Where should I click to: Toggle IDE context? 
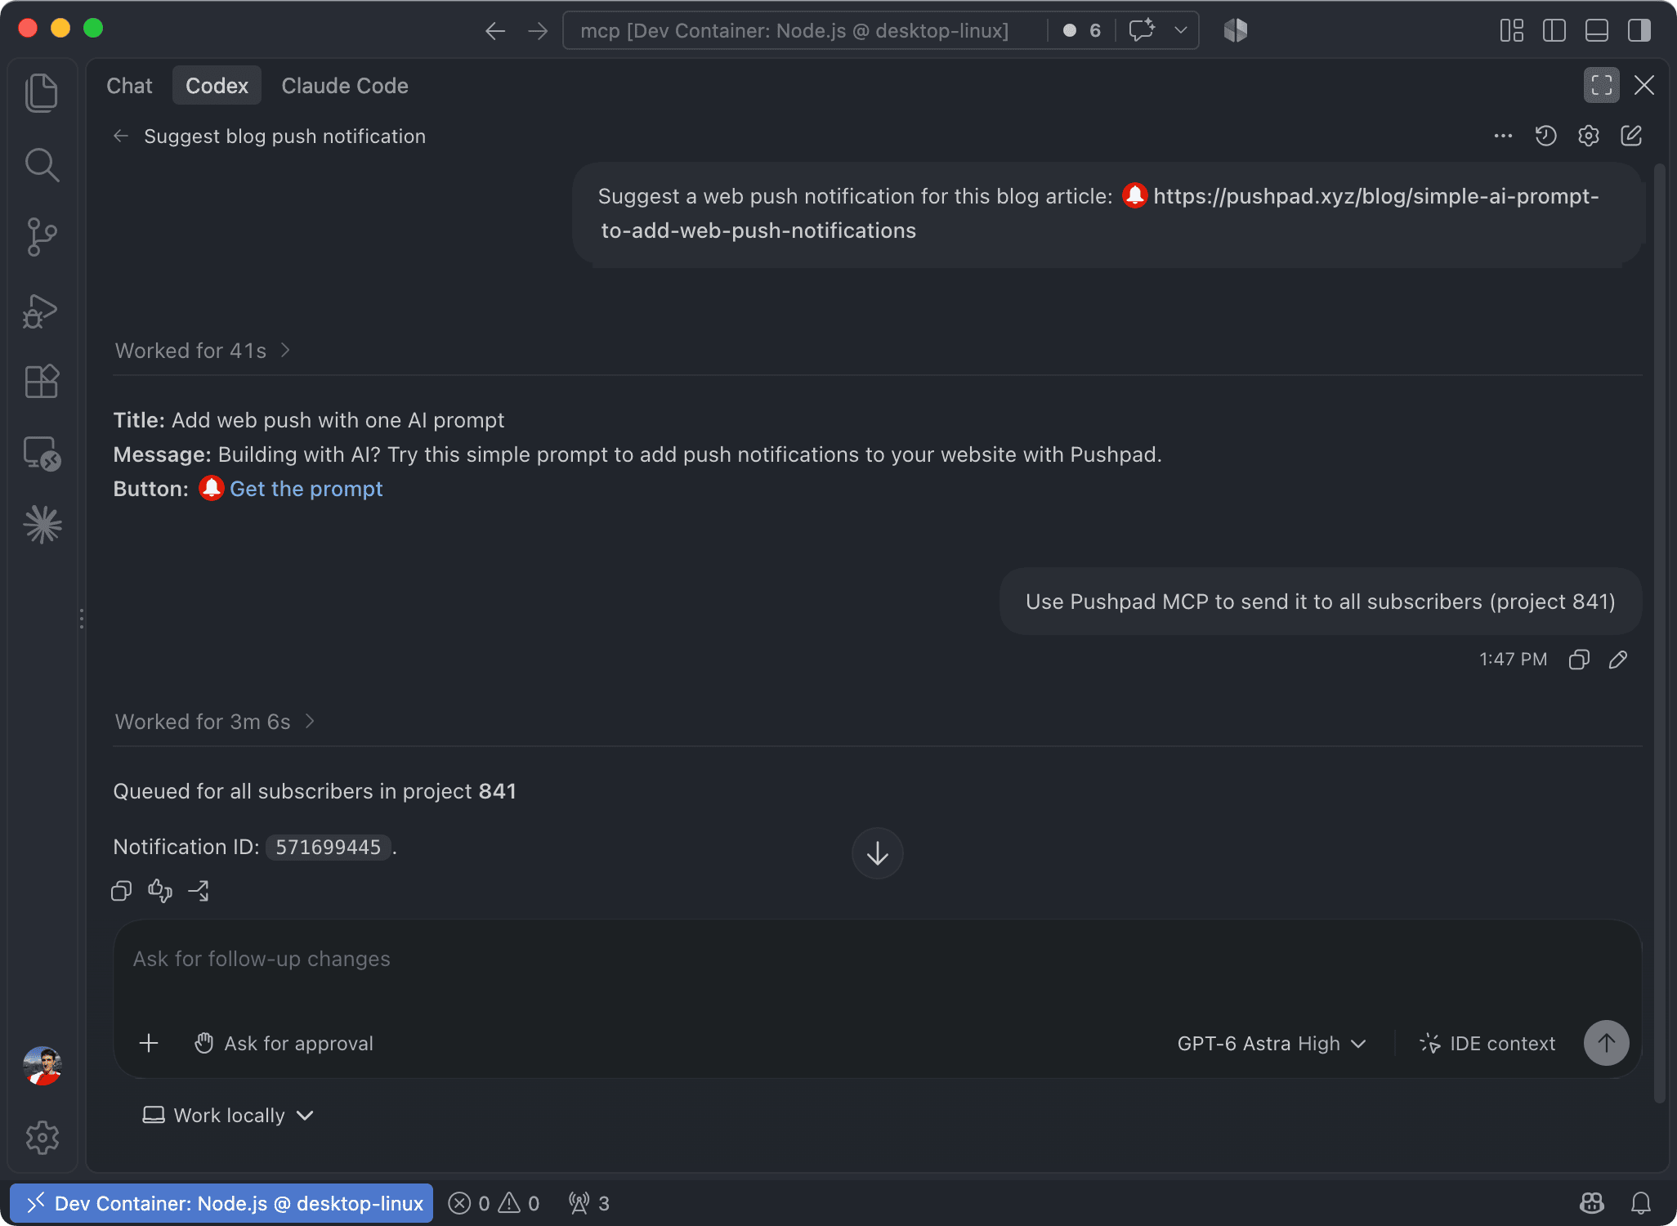(x=1487, y=1043)
